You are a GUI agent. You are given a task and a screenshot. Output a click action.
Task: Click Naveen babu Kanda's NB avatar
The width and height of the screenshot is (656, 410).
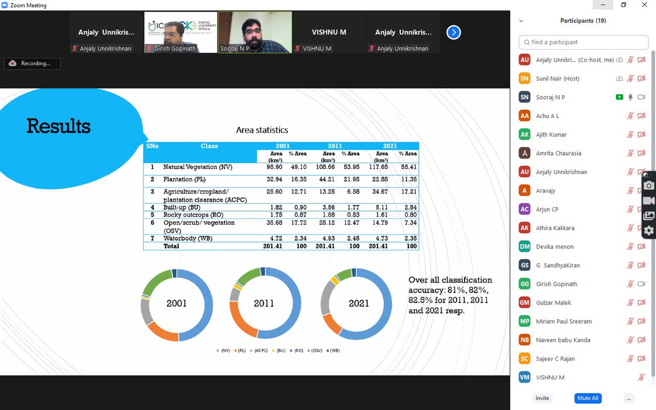coord(525,339)
